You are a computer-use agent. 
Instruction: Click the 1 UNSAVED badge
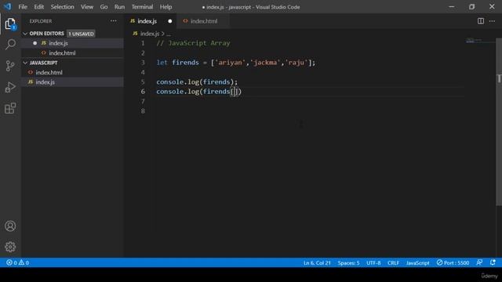(81, 34)
